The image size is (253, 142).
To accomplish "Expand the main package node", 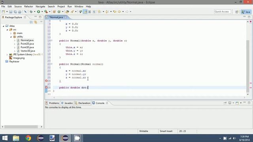I will point(11,33).
